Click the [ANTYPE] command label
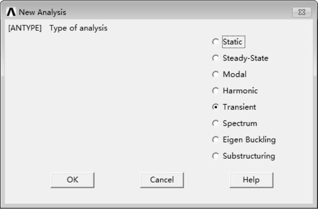318x209 pixels. 25,28
